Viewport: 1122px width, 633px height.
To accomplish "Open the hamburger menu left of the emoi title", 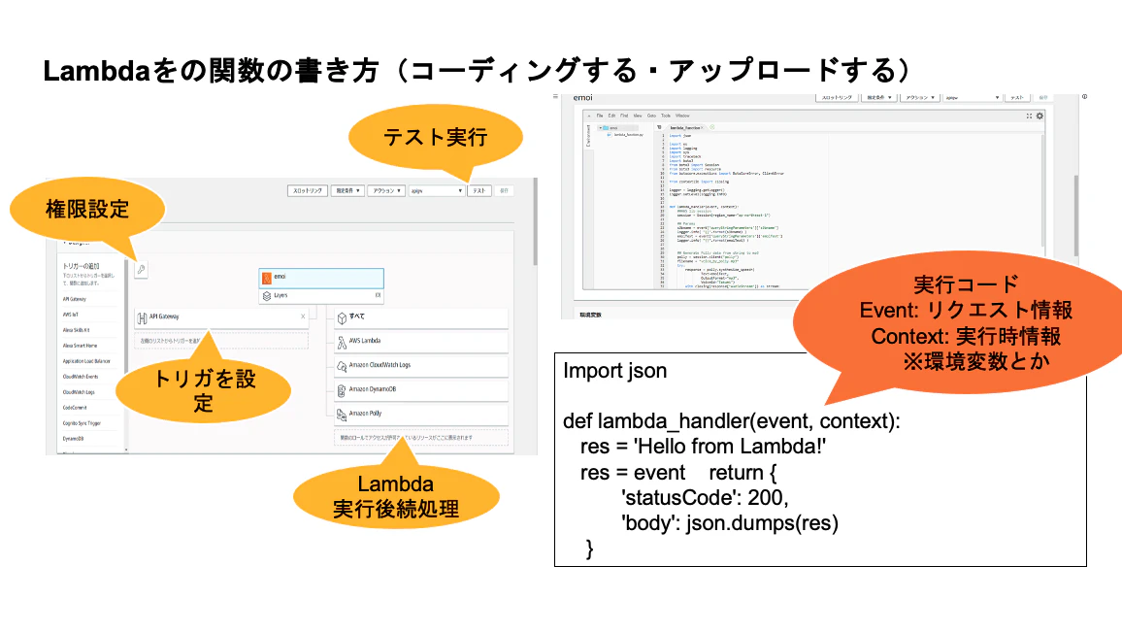I will [x=555, y=97].
